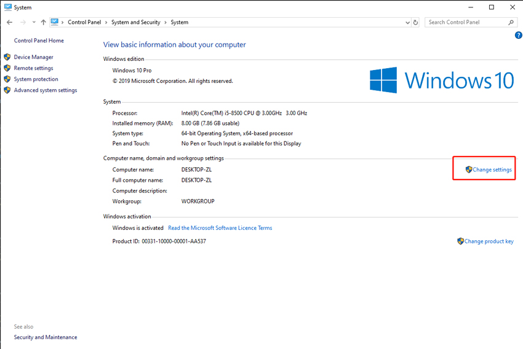Click Windows is activated text

pos(138,228)
